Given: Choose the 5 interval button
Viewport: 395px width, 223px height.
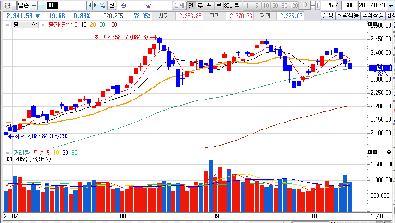Looking at the screenshot, I should click(x=257, y=5).
